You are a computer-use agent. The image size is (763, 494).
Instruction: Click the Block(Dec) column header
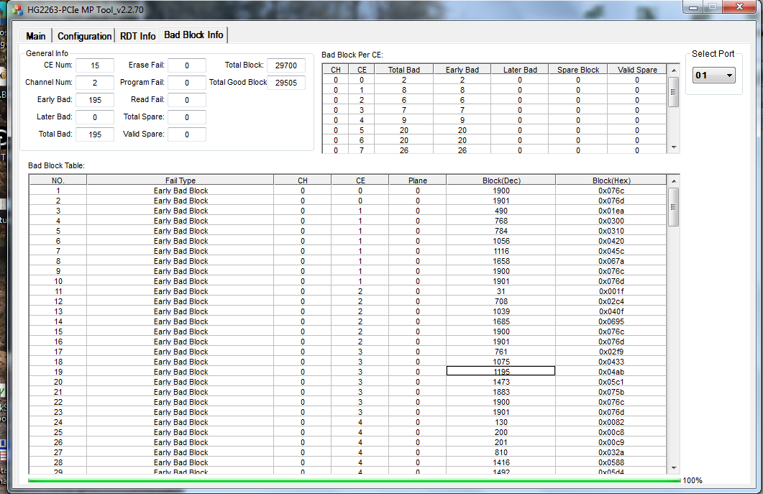pyautogui.click(x=501, y=180)
